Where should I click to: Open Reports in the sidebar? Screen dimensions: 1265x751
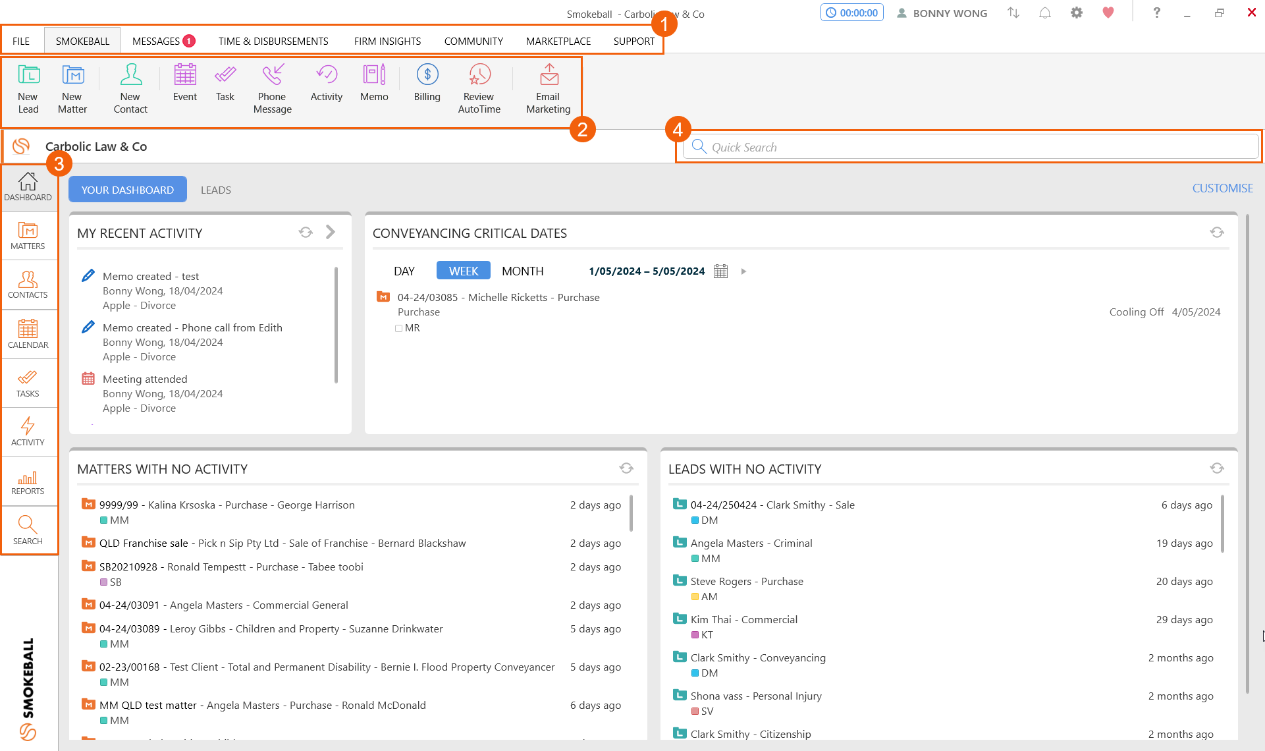click(x=28, y=482)
